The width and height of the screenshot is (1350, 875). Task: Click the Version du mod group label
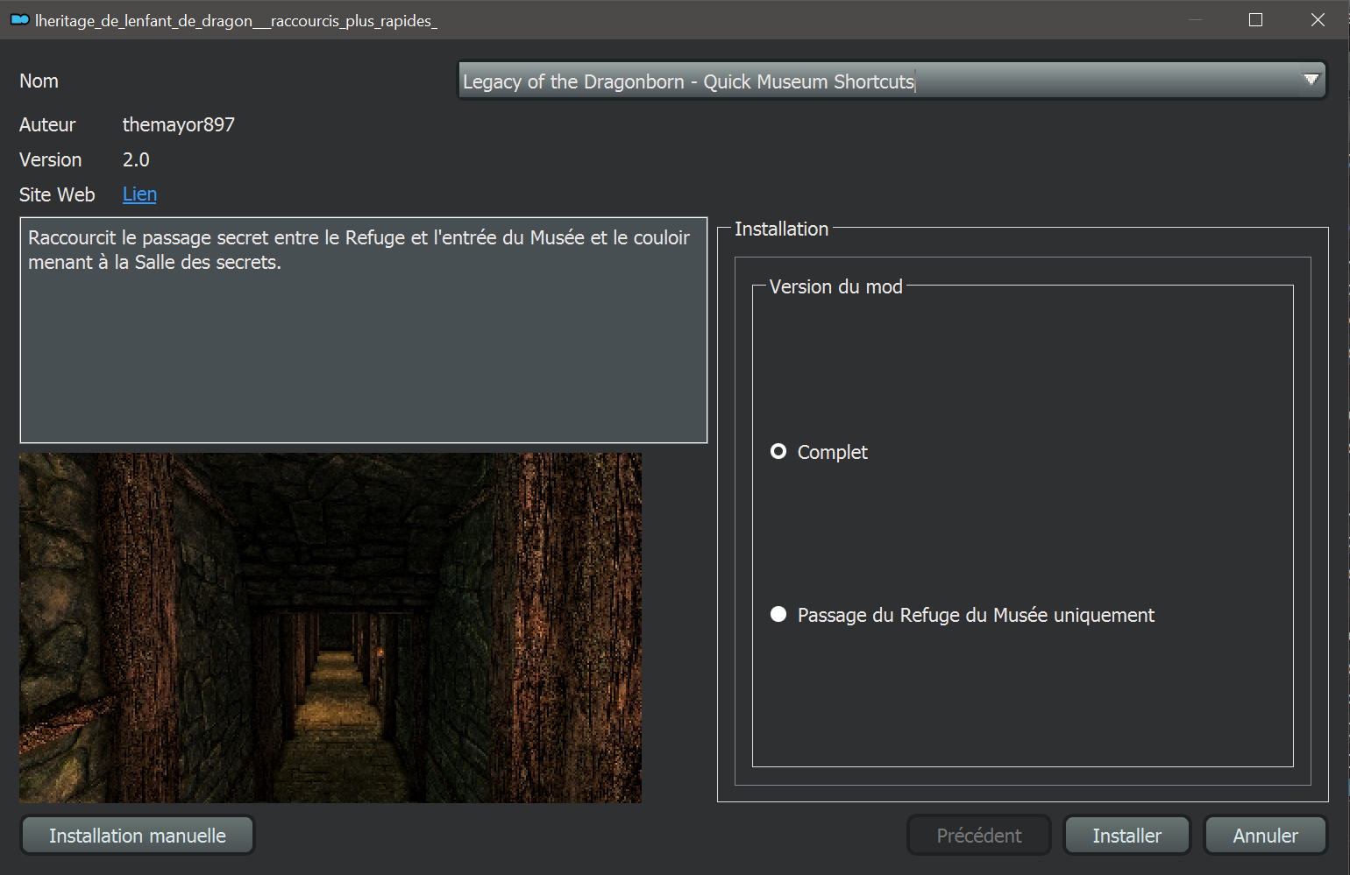tap(835, 286)
